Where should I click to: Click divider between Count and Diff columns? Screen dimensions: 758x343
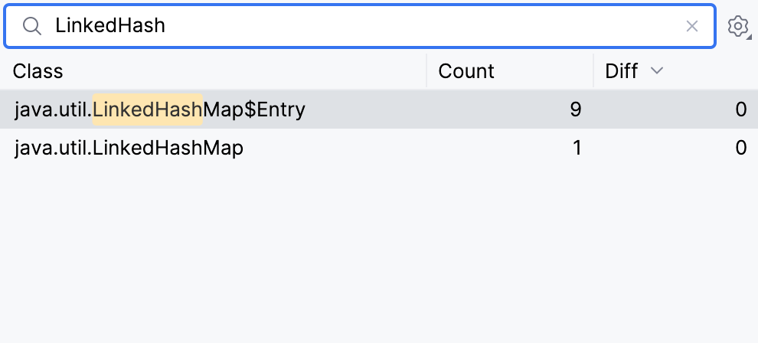(593, 71)
